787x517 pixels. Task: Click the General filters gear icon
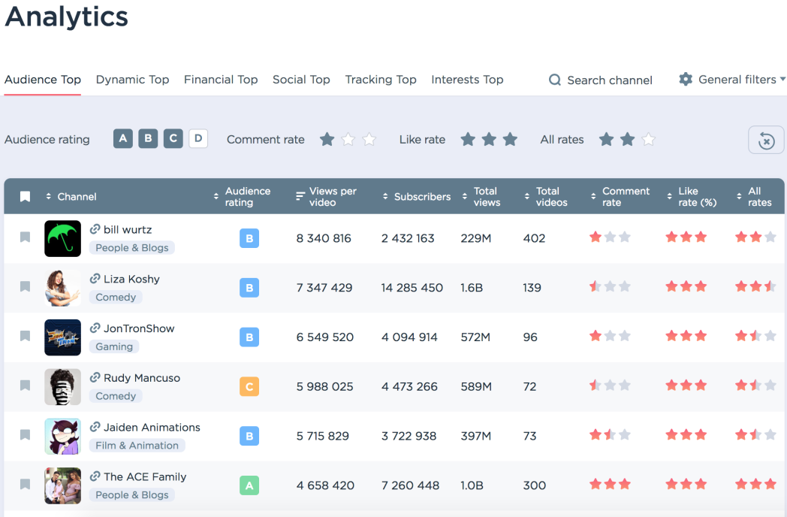(686, 80)
